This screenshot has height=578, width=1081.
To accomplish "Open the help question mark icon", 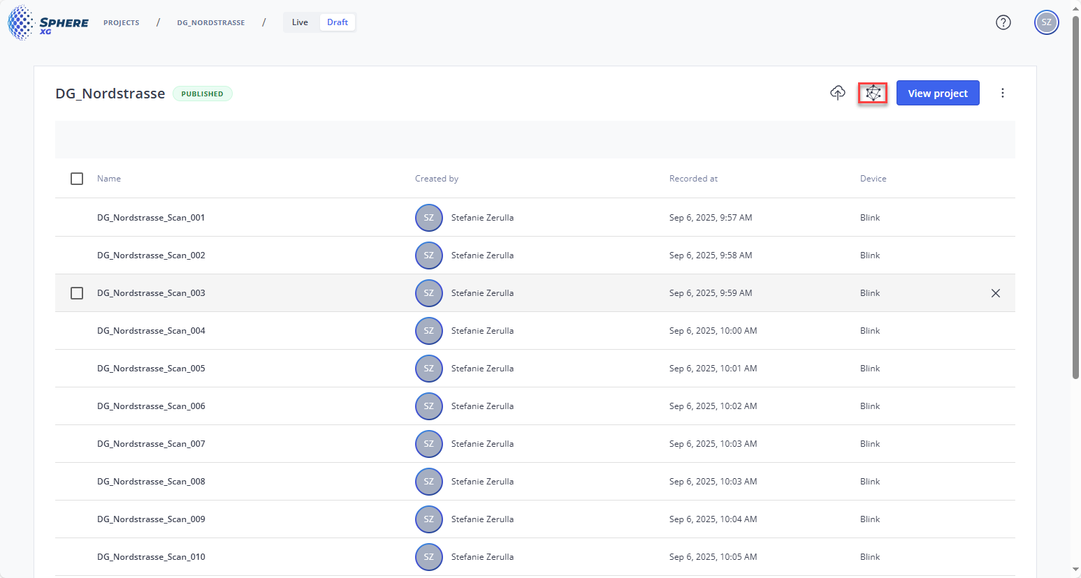I will 1003,22.
